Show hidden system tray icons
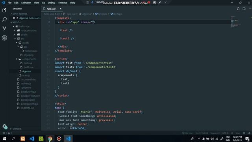 pyautogui.click(x=199, y=138)
